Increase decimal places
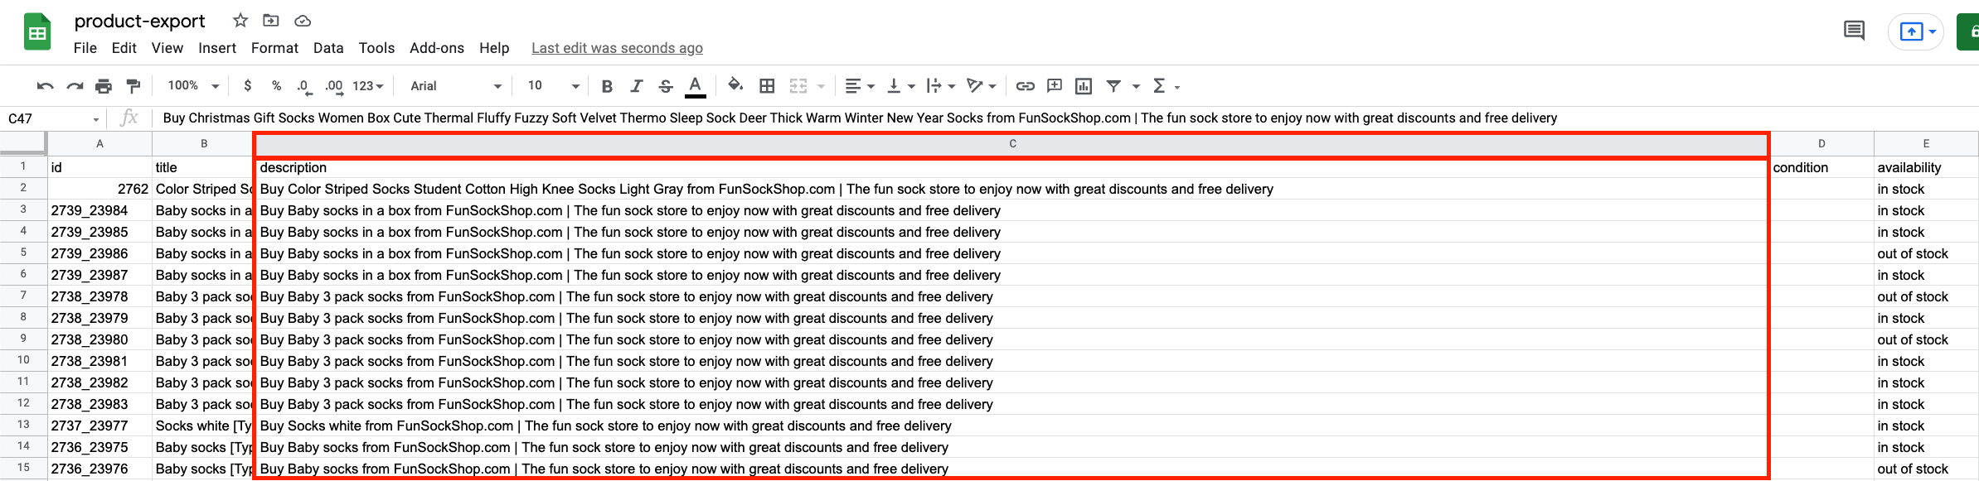Viewport: 1979px width, 481px height. pyautogui.click(x=333, y=86)
